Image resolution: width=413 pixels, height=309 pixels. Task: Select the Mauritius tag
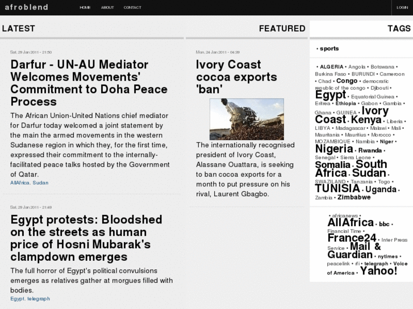(x=356, y=135)
